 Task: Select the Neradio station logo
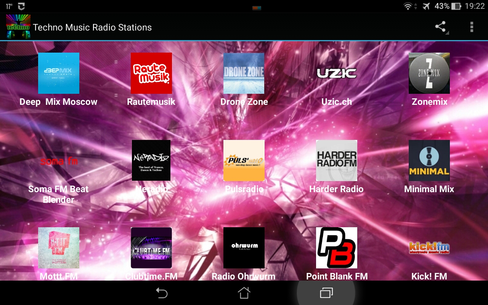point(151,161)
